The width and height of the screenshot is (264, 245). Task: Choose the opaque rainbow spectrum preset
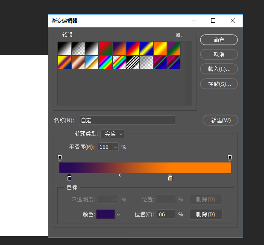(106, 62)
